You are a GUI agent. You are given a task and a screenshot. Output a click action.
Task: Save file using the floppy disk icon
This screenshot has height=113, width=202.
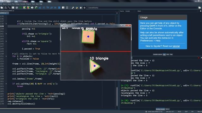click(x=6, y=8)
